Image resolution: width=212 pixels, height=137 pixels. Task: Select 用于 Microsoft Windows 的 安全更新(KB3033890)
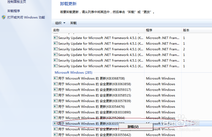click(94, 112)
